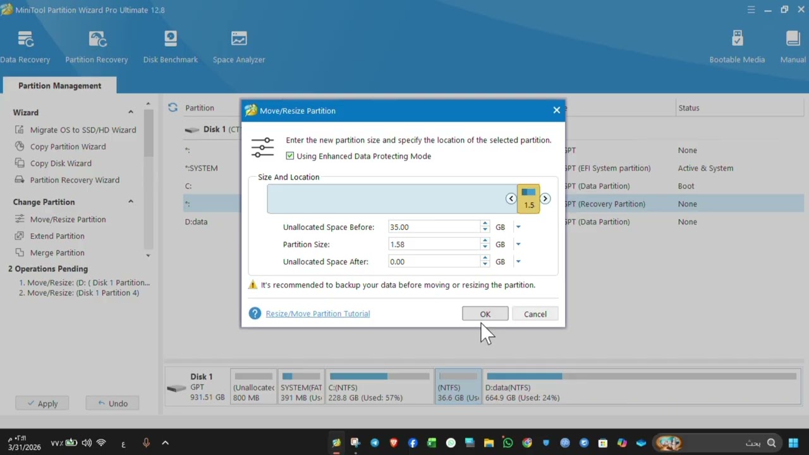Click the Migrate OS to SSD/HD Wizard
This screenshot has width=809, height=455.
75,130
